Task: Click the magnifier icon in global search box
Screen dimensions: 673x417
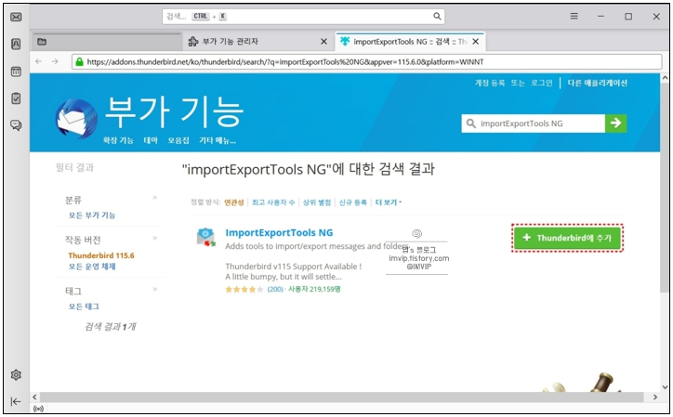Action: [x=437, y=17]
